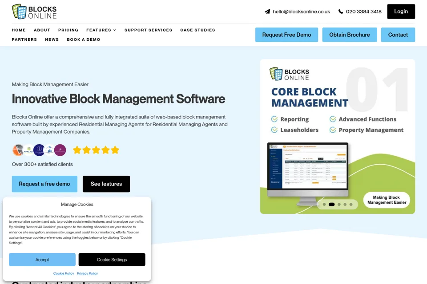The height and width of the screenshot is (284, 427).
Task: Click the Blocks Online logo in header
Action: point(34,12)
